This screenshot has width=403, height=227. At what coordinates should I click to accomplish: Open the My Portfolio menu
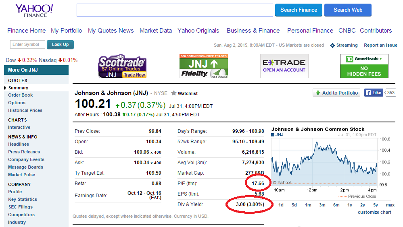point(66,31)
